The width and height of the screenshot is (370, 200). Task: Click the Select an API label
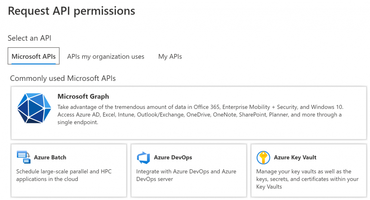point(29,38)
